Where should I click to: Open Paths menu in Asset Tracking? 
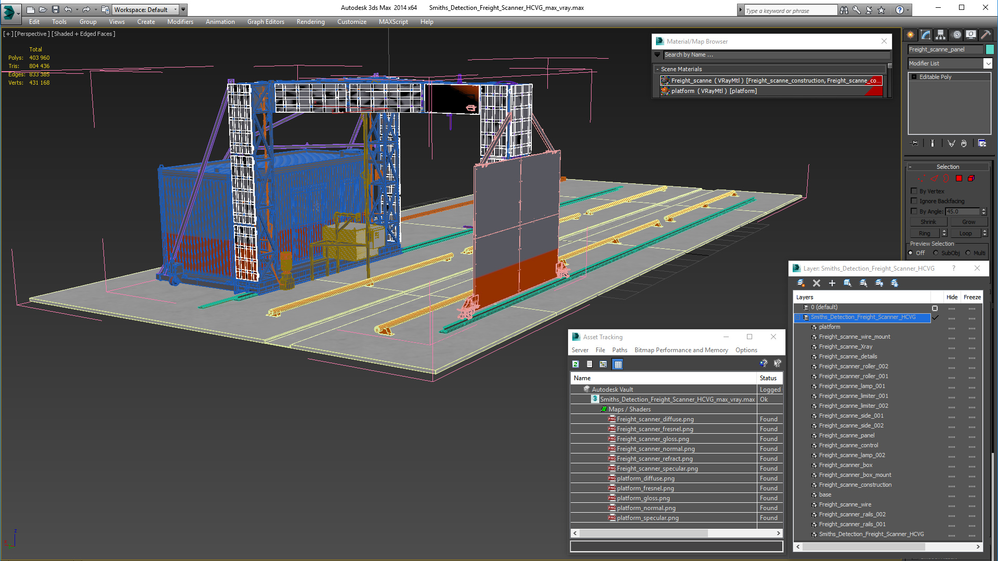coord(620,350)
